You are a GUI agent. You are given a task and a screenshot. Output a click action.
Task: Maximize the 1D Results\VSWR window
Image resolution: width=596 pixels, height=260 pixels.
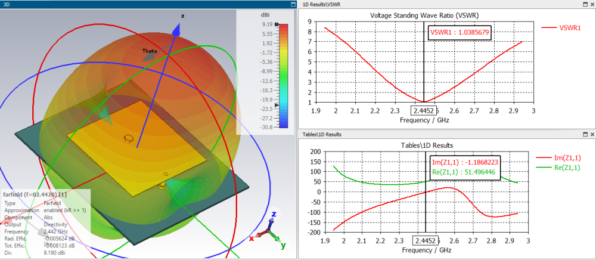[585, 4]
